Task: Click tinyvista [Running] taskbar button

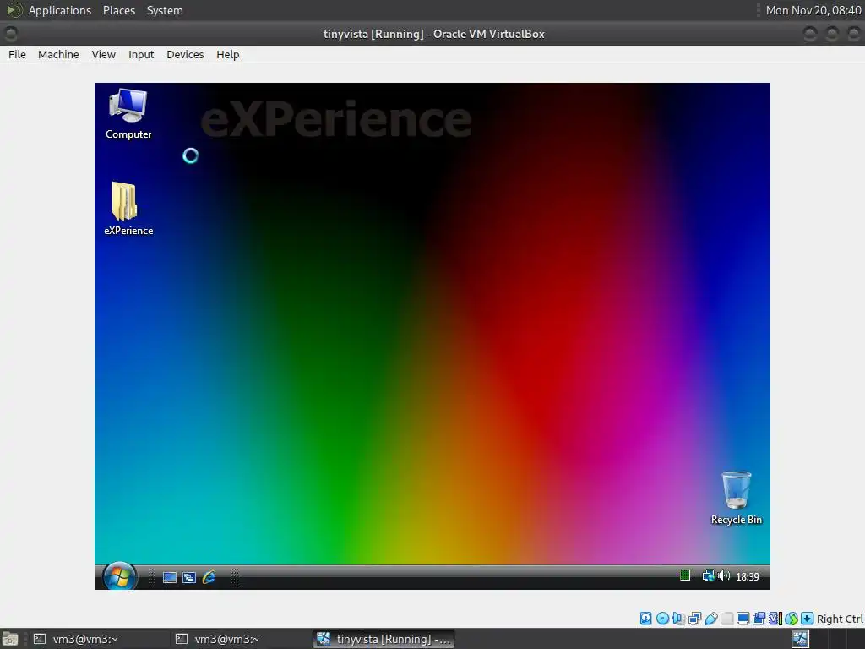Action: pyautogui.click(x=384, y=639)
